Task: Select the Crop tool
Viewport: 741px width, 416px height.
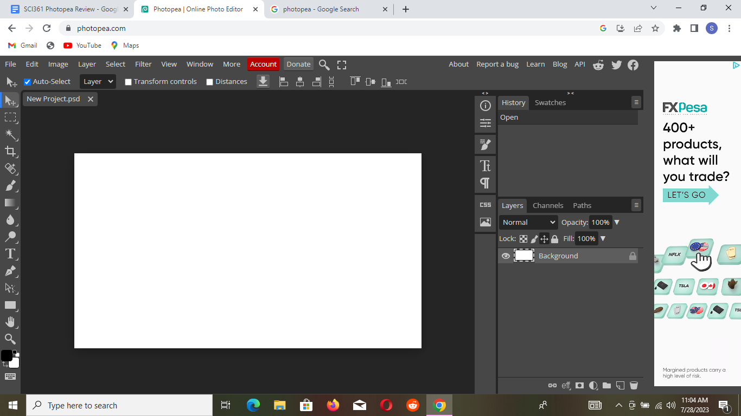Action: point(11,152)
